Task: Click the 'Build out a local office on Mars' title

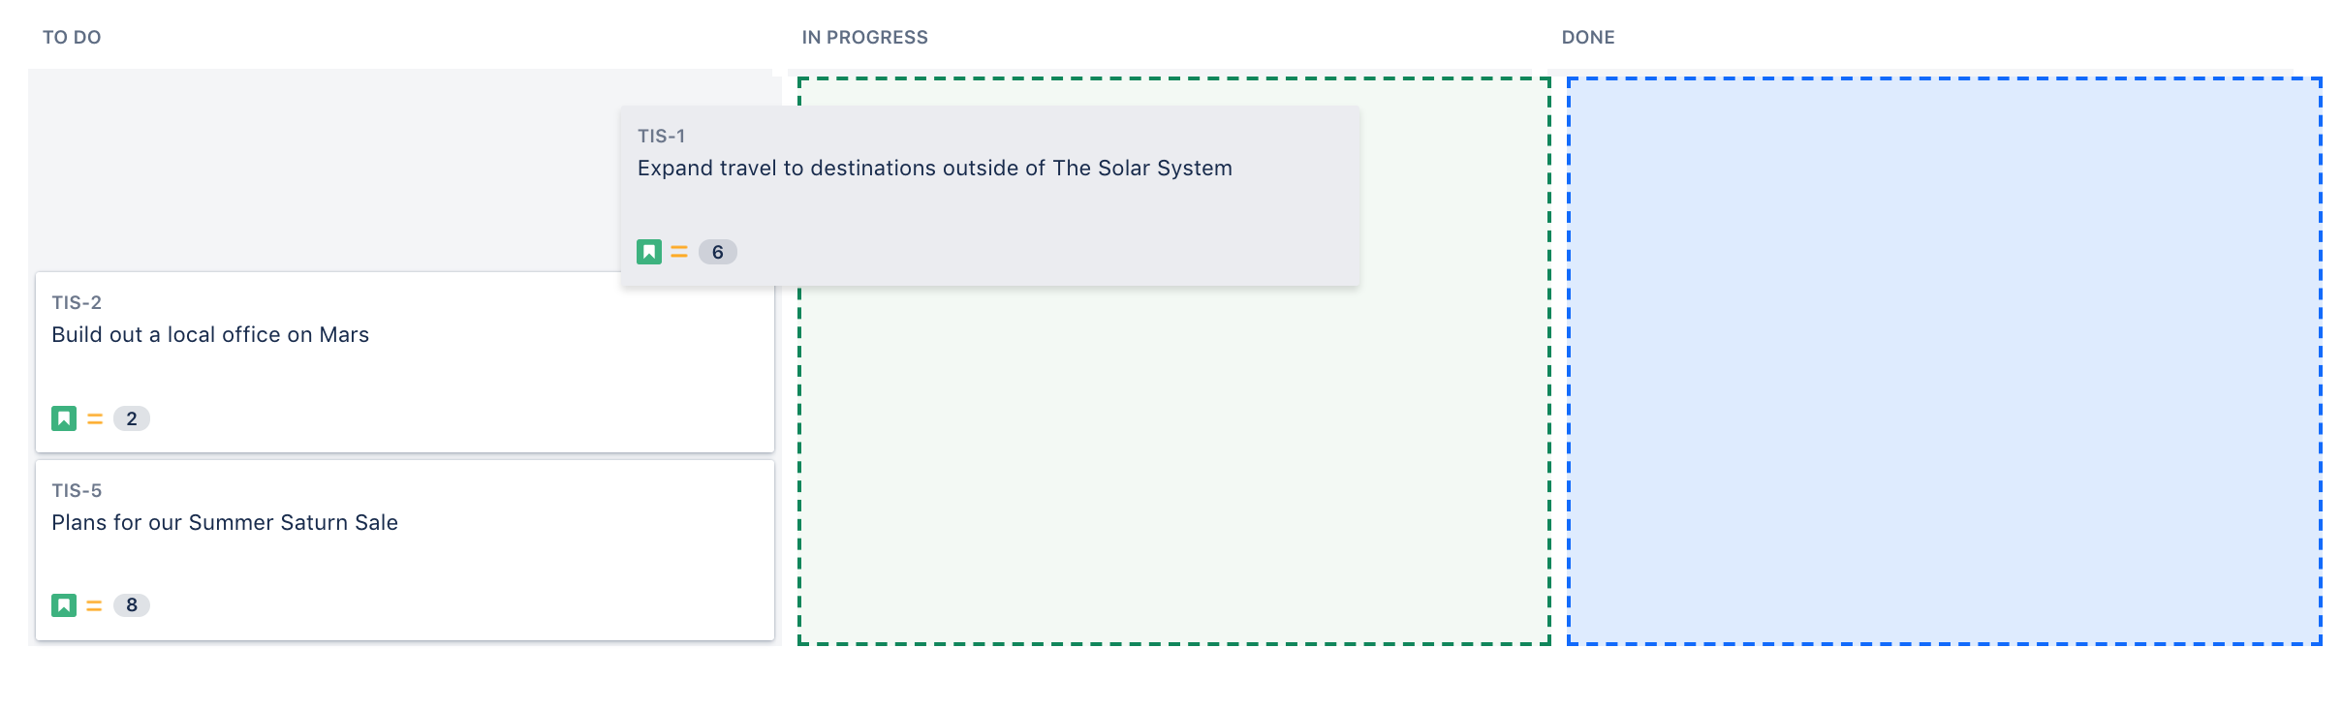Action: tap(210, 335)
